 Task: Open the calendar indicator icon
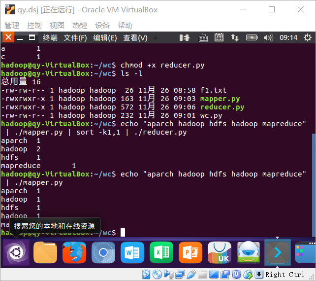[219, 37]
